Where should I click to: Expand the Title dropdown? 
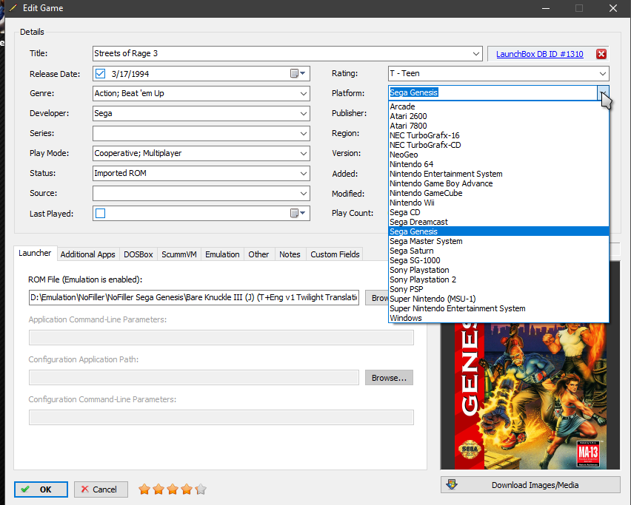point(475,53)
